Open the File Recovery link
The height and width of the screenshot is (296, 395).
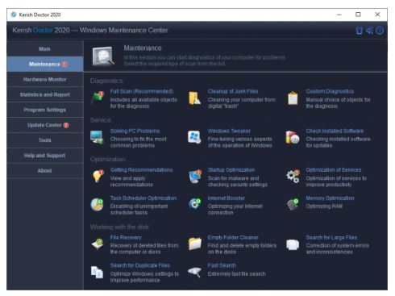126,237
